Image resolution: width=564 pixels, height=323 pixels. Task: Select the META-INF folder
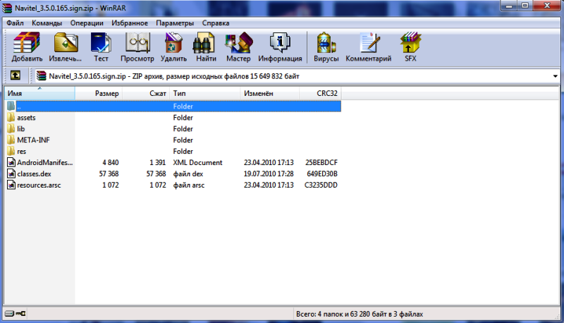click(33, 140)
